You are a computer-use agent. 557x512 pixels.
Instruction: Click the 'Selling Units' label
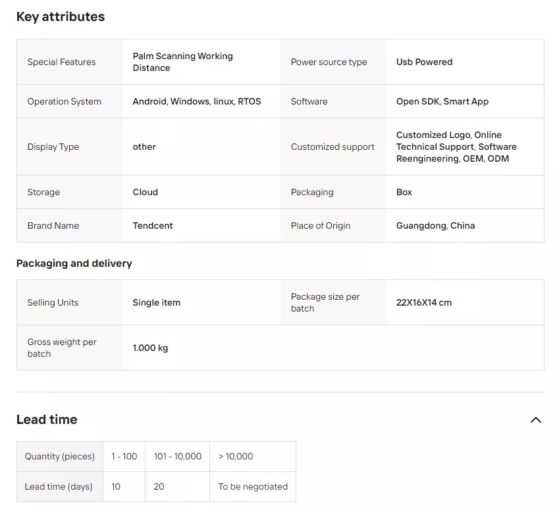53,302
